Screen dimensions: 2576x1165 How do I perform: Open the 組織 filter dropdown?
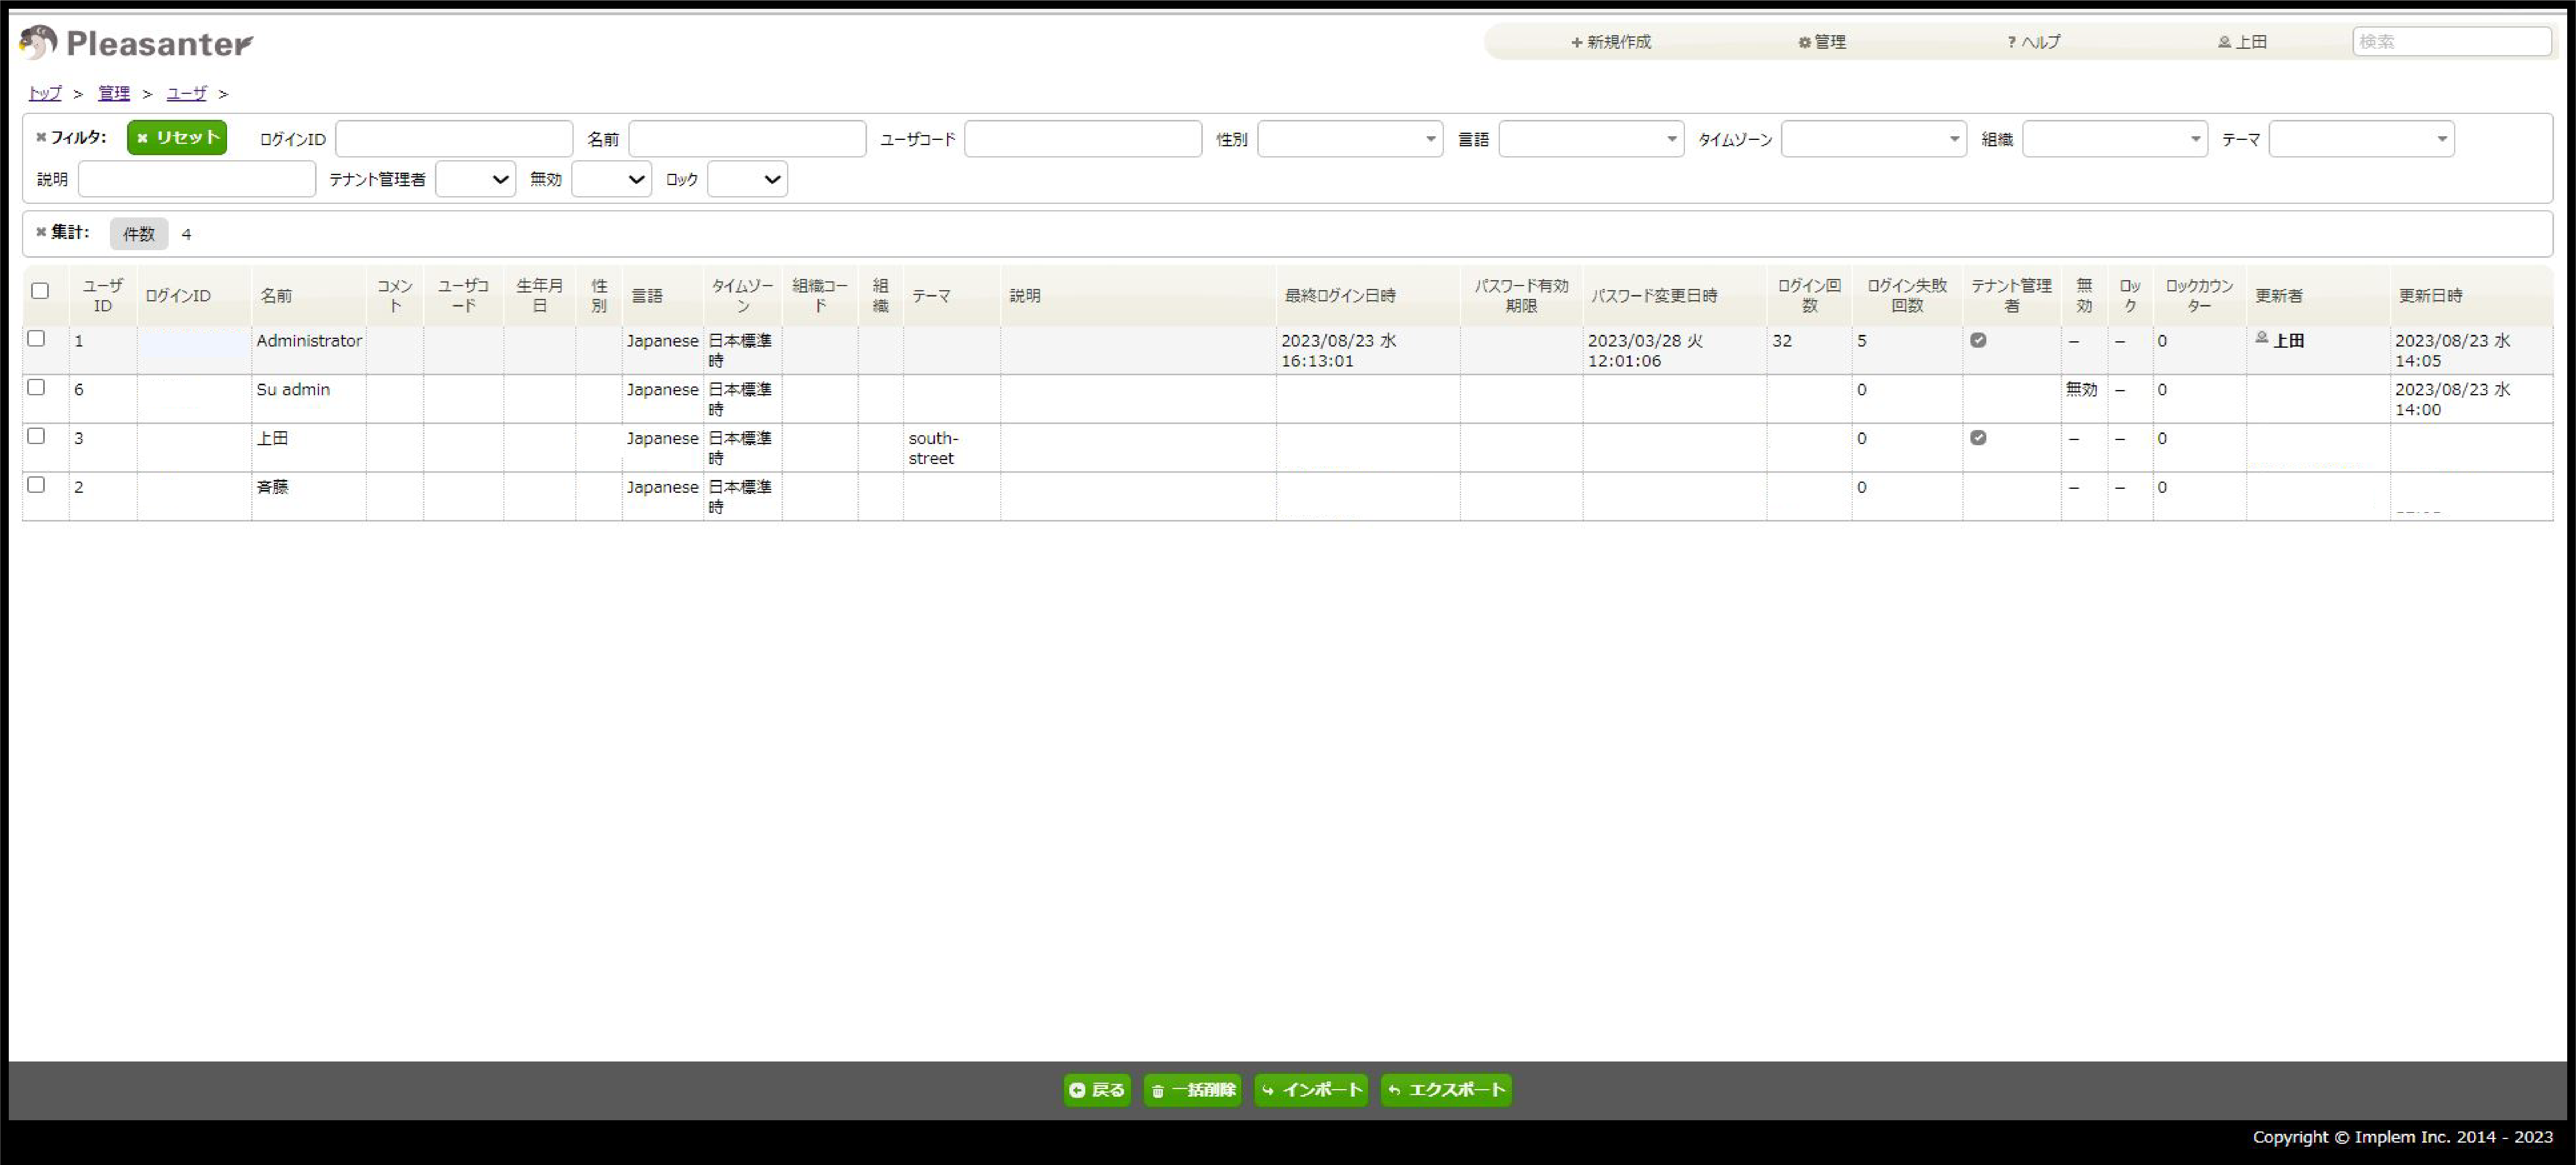click(2115, 139)
